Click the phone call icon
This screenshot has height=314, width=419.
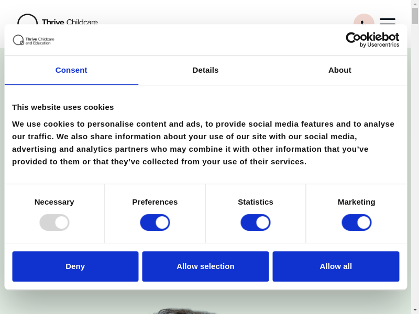point(363,19)
